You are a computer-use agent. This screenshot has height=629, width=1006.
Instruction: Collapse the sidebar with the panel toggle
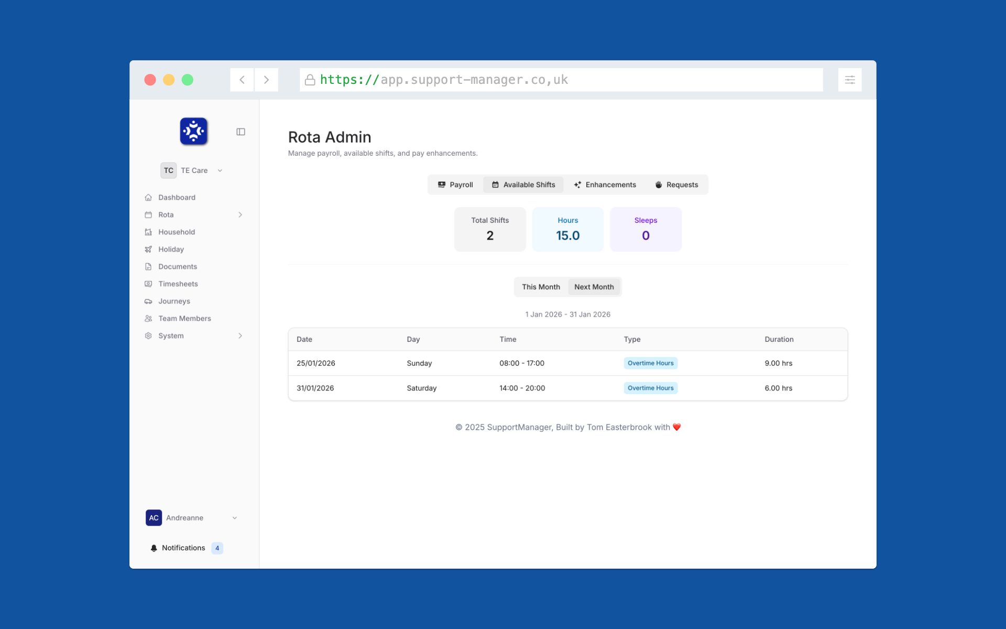pyautogui.click(x=240, y=132)
